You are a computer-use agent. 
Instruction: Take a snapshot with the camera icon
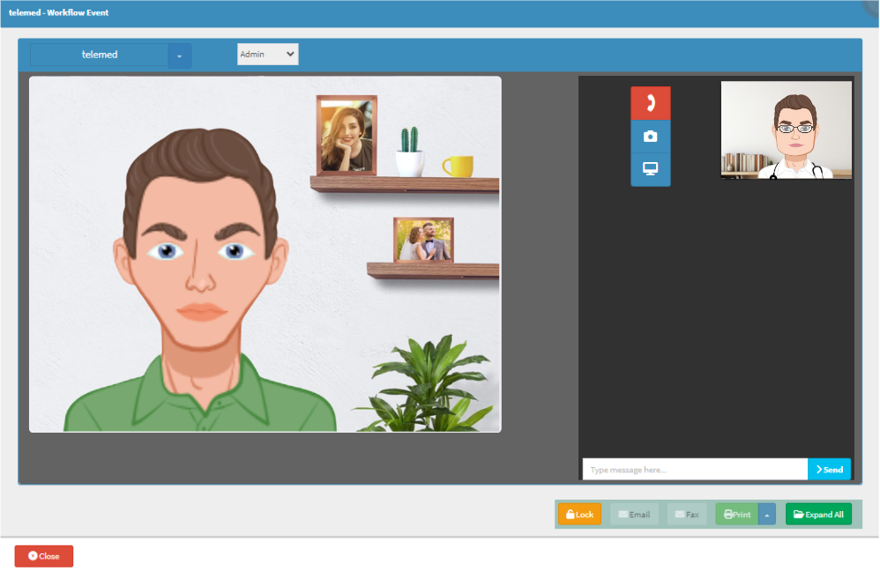pos(651,137)
